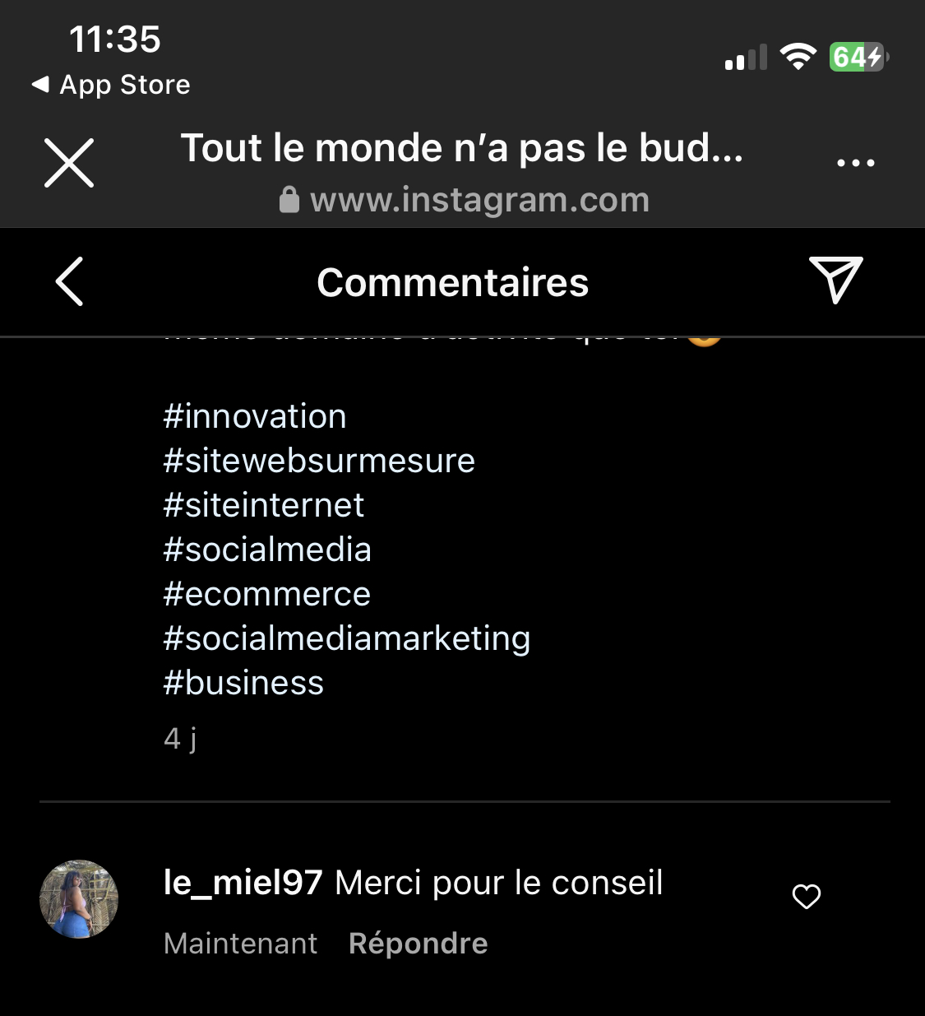
Task: Close the in-app browser with X
Action: tap(69, 163)
